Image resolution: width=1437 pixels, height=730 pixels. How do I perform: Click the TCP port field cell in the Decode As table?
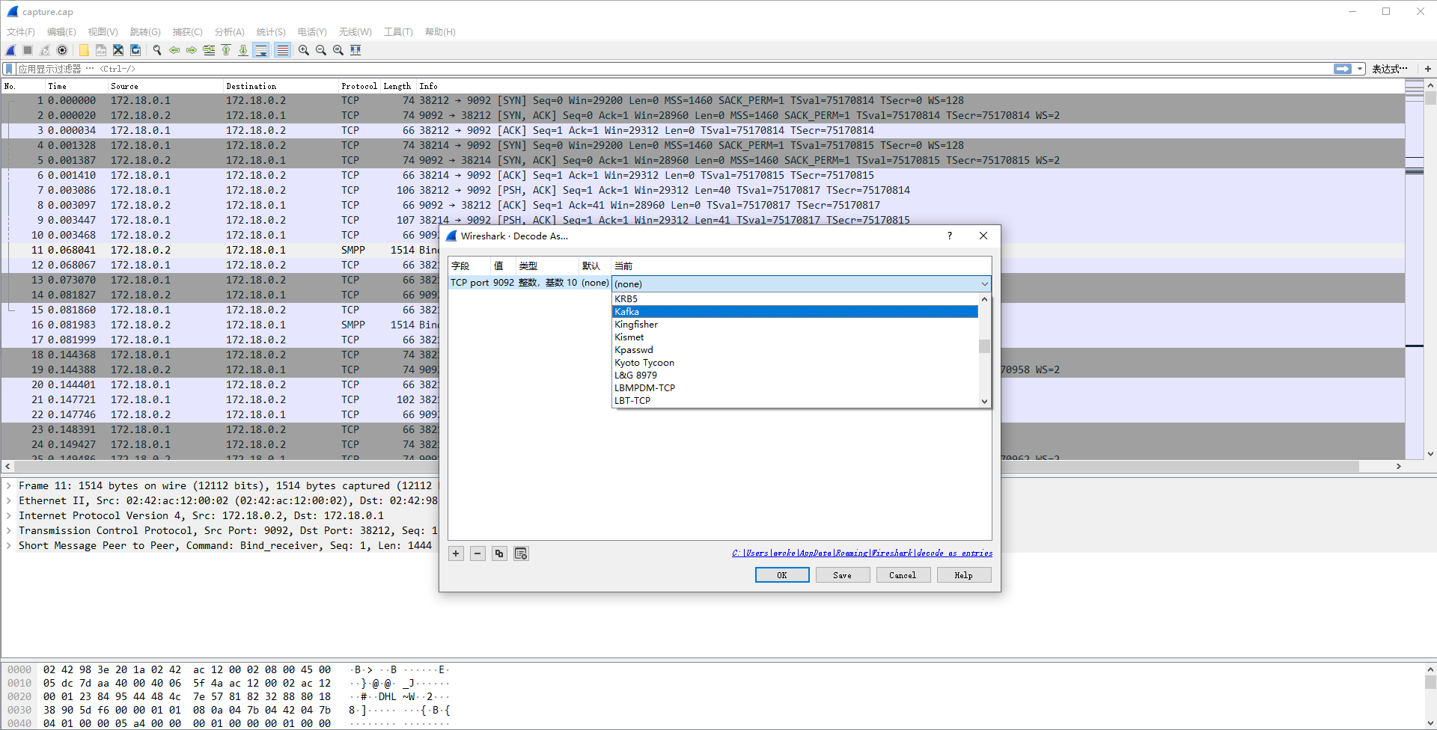[x=471, y=283]
